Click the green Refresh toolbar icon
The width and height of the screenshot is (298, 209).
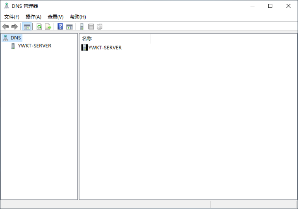[x=39, y=27]
